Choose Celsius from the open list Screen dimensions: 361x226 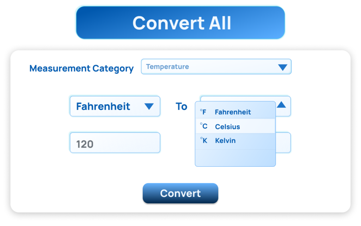227,126
